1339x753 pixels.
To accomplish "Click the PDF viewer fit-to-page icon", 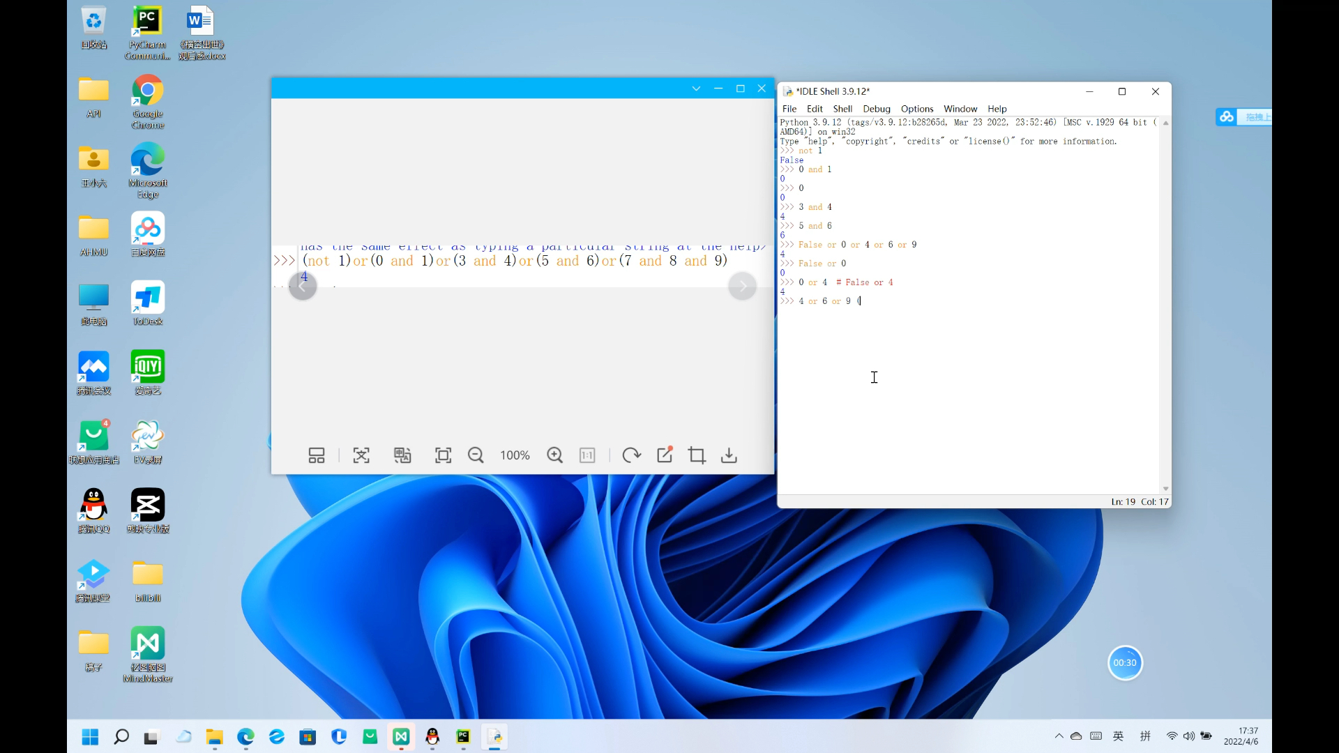I will point(444,455).
